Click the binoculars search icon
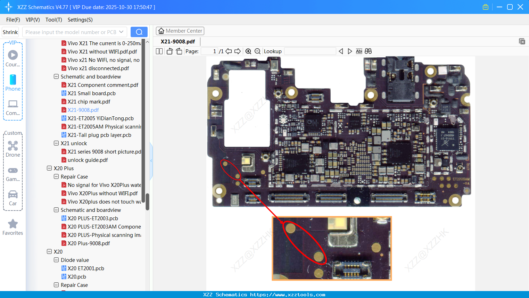 click(368, 51)
